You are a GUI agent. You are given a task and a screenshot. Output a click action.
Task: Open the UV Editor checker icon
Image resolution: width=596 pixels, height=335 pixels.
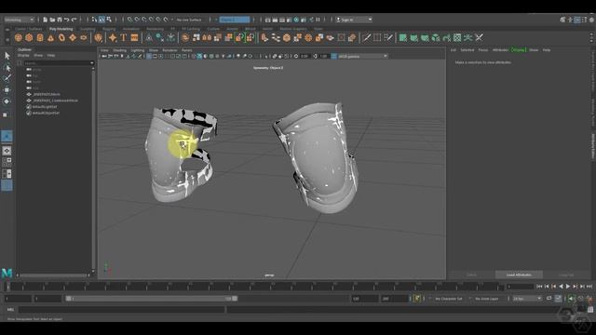click(x=457, y=37)
